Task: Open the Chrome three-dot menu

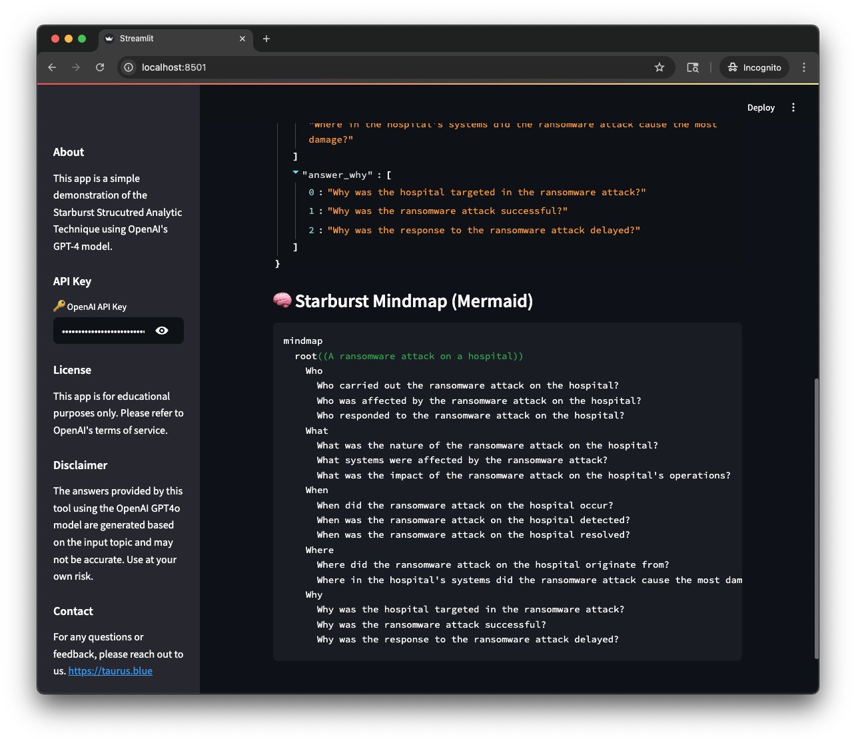Action: 804,67
